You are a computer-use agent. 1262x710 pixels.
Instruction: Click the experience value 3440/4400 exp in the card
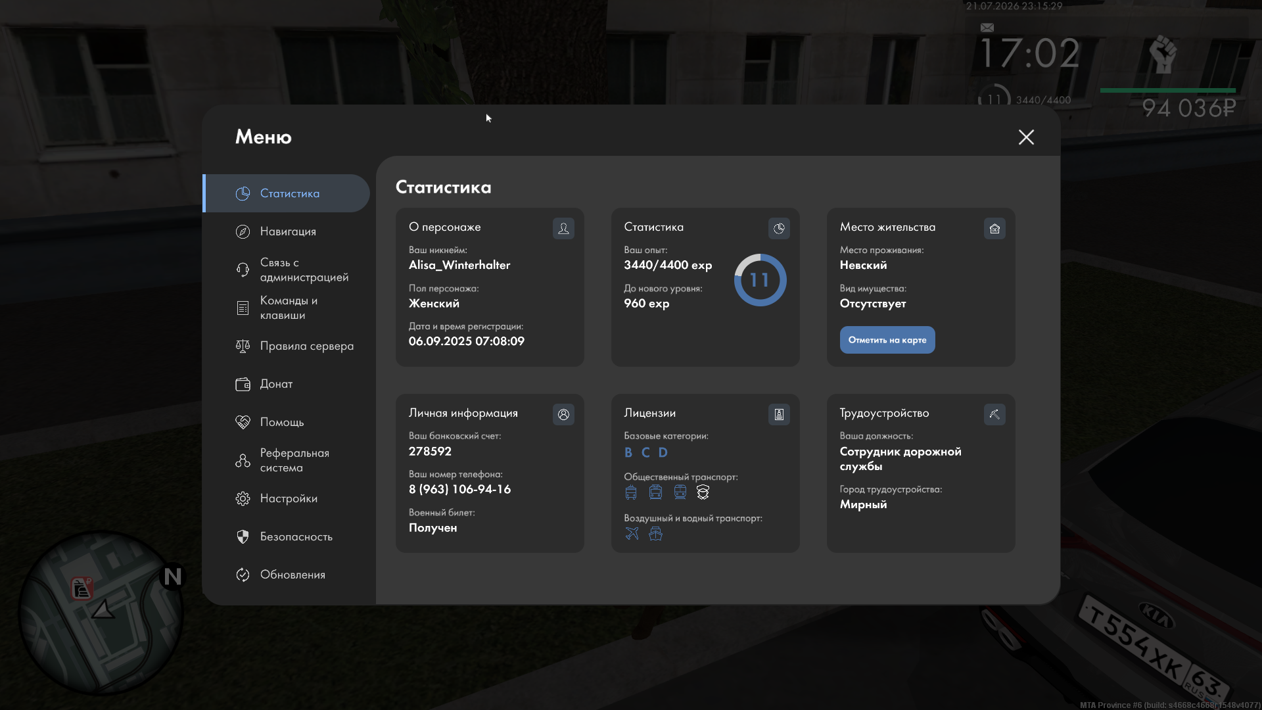(x=668, y=265)
